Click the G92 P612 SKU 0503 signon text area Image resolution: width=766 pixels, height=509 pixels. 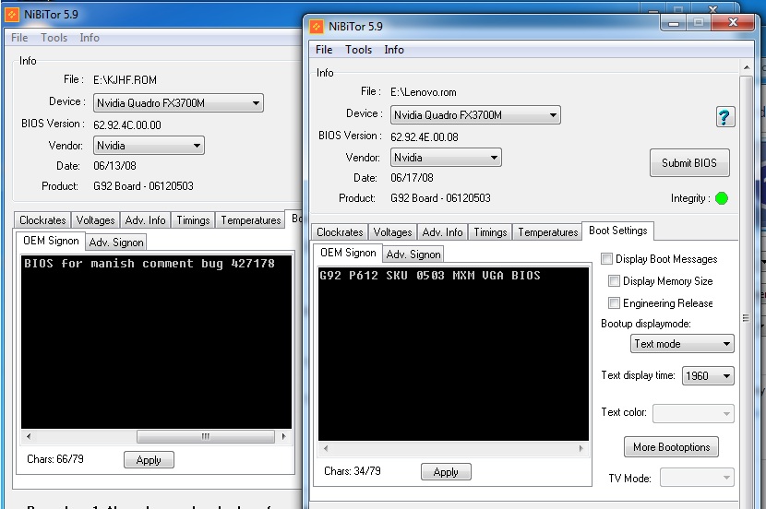click(x=453, y=354)
